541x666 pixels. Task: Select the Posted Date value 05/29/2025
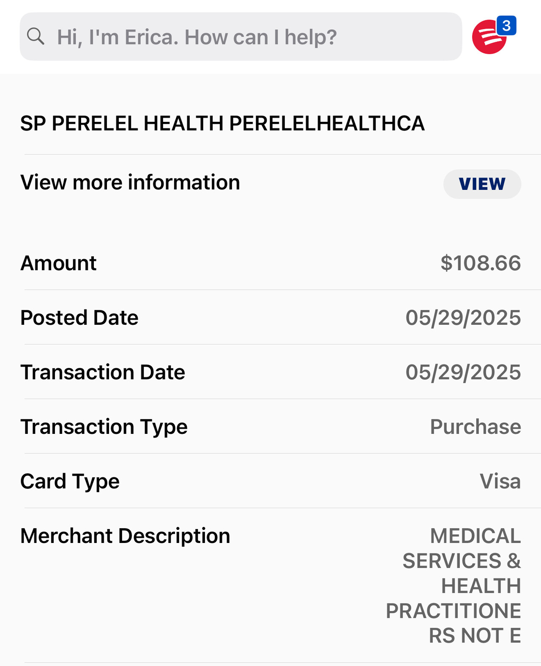tap(463, 318)
